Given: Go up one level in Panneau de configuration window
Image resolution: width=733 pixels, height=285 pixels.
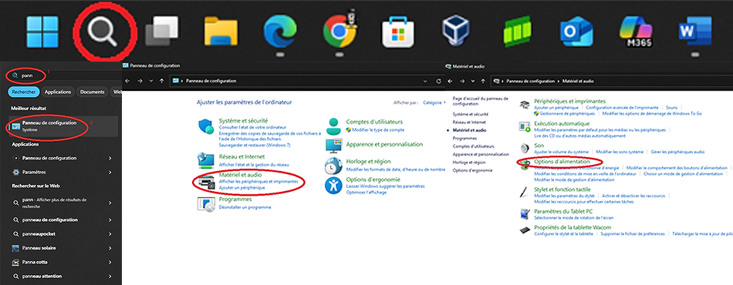Looking at the screenshot, I should click(162, 81).
